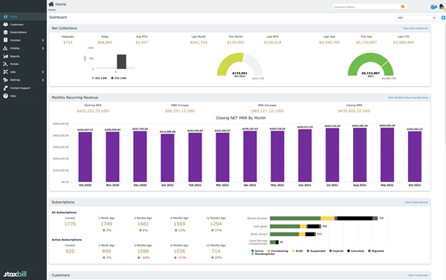Viewport: 446px width, 280px height.
Task: Toggle the Suspended legend item
Action: (x=316, y=251)
